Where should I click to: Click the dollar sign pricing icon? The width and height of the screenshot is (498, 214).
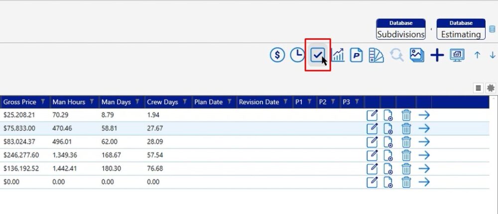277,55
